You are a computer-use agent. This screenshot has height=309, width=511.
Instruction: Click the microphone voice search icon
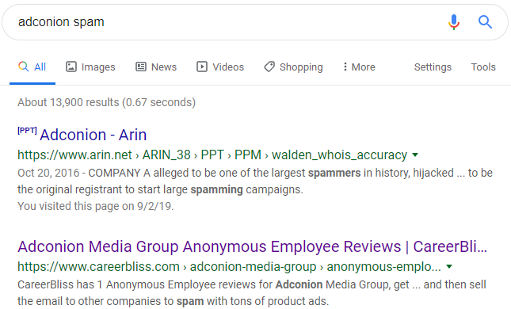[x=454, y=22]
